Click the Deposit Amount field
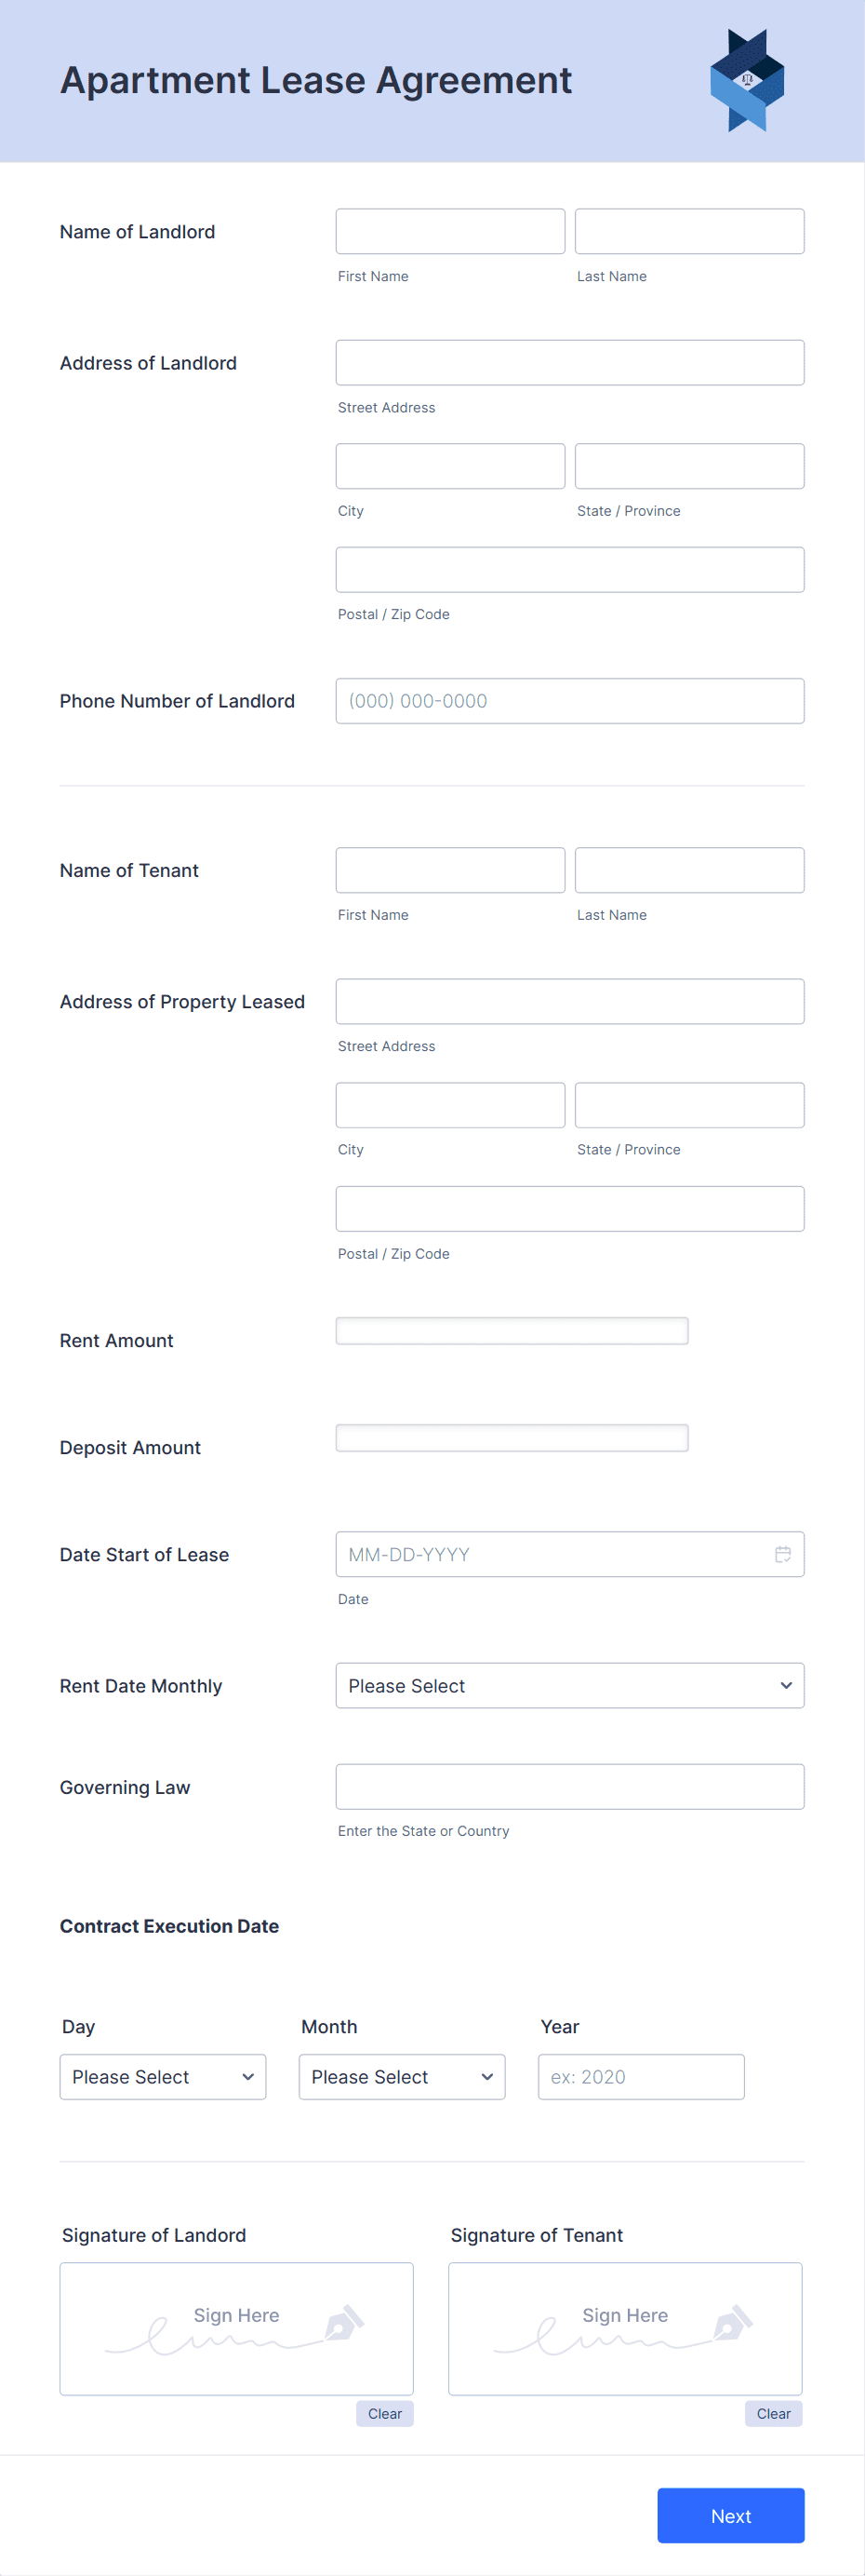865x2576 pixels. 512,1437
